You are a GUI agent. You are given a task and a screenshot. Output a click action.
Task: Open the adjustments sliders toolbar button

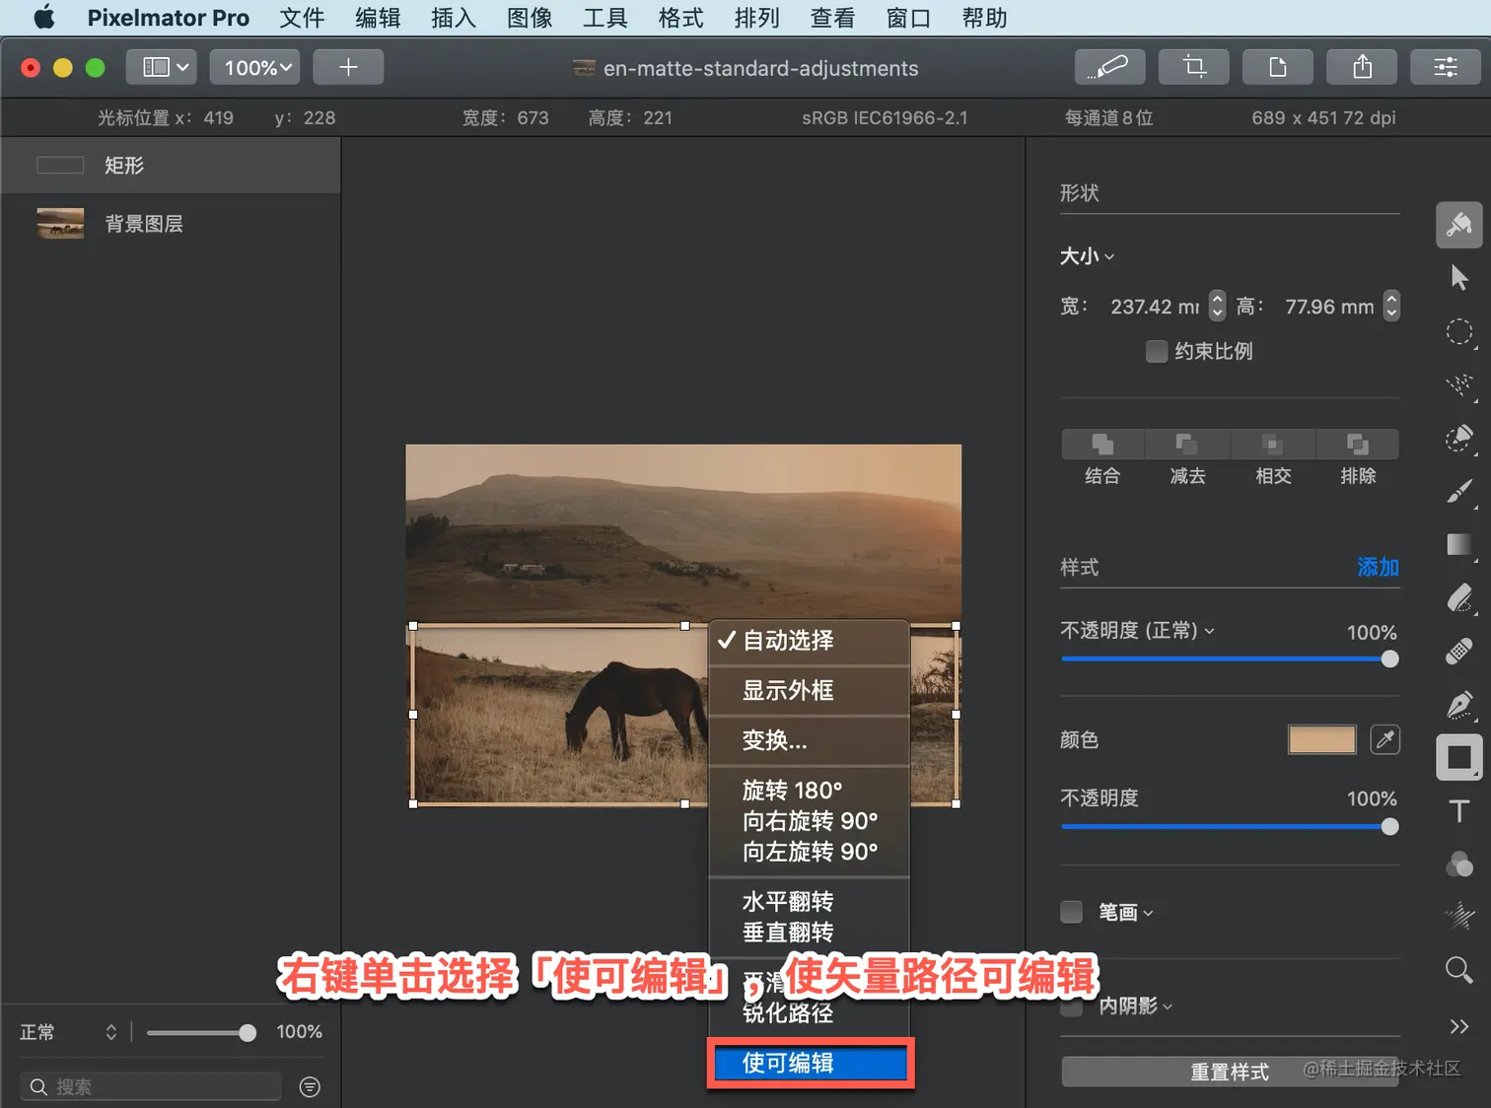pyautogui.click(x=1446, y=67)
